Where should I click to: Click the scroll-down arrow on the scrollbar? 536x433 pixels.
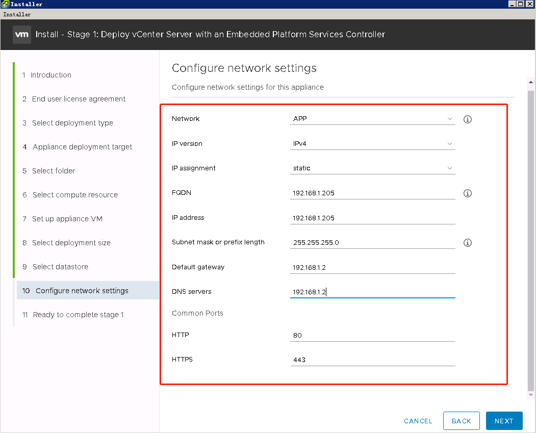tap(530, 394)
